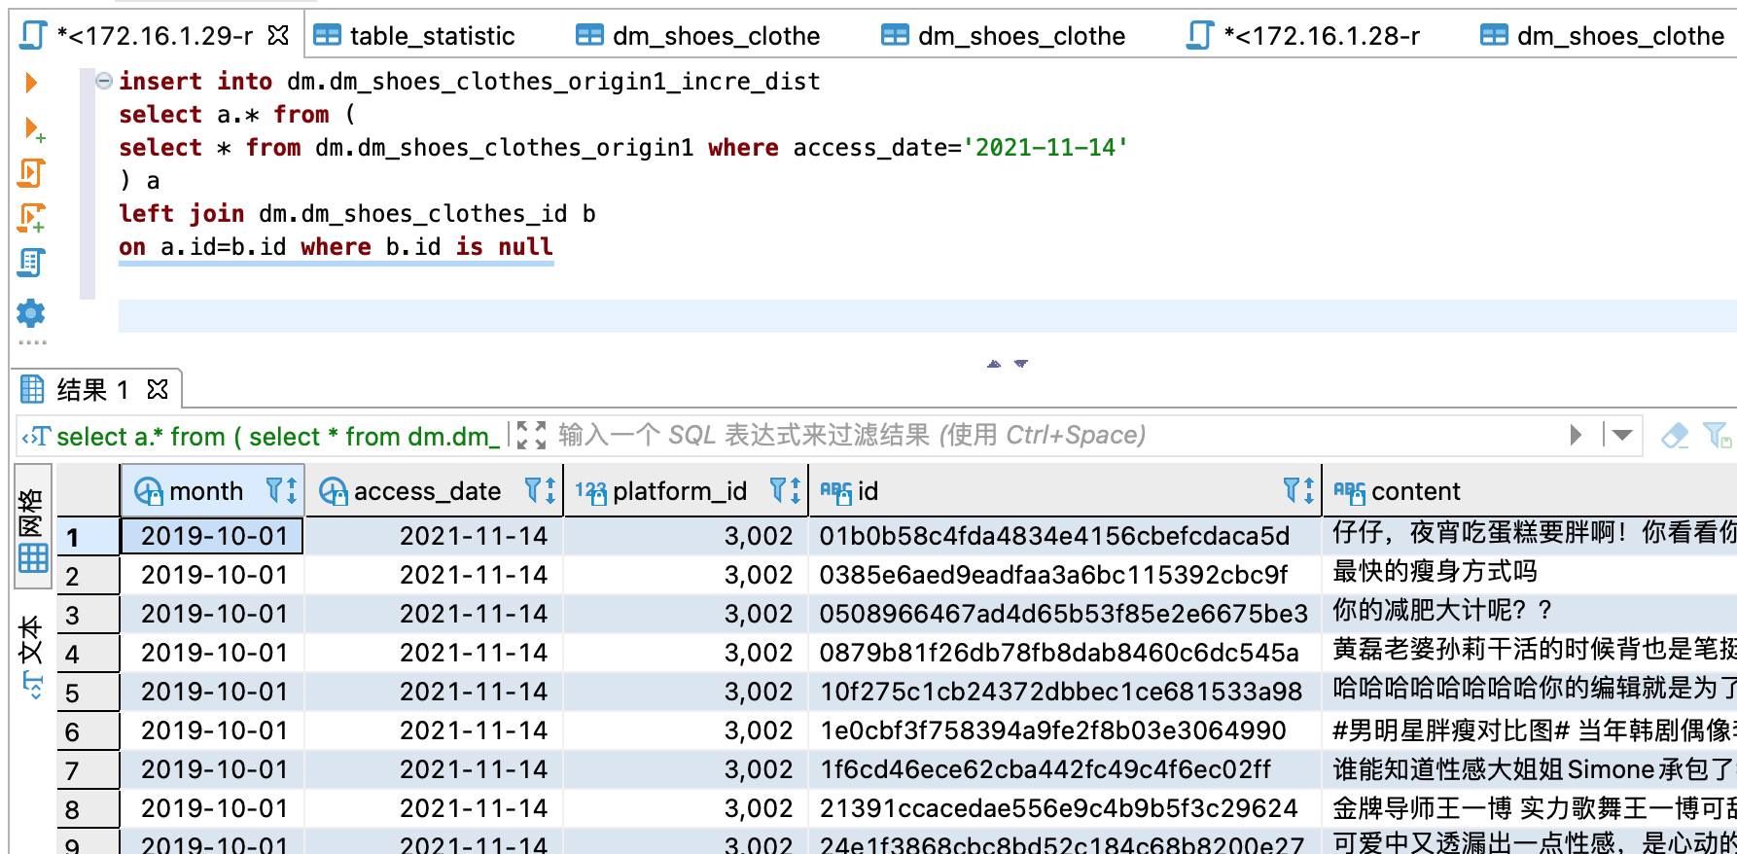The height and width of the screenshot is (854, 1737).
Task: Execute SQL statement in a new tab
Action: pos(33,128)
